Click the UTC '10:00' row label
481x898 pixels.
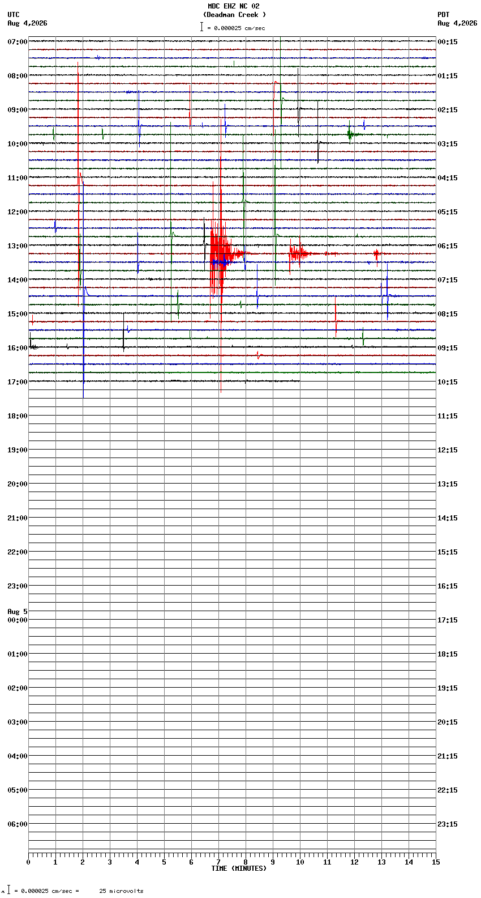[18, 144]
